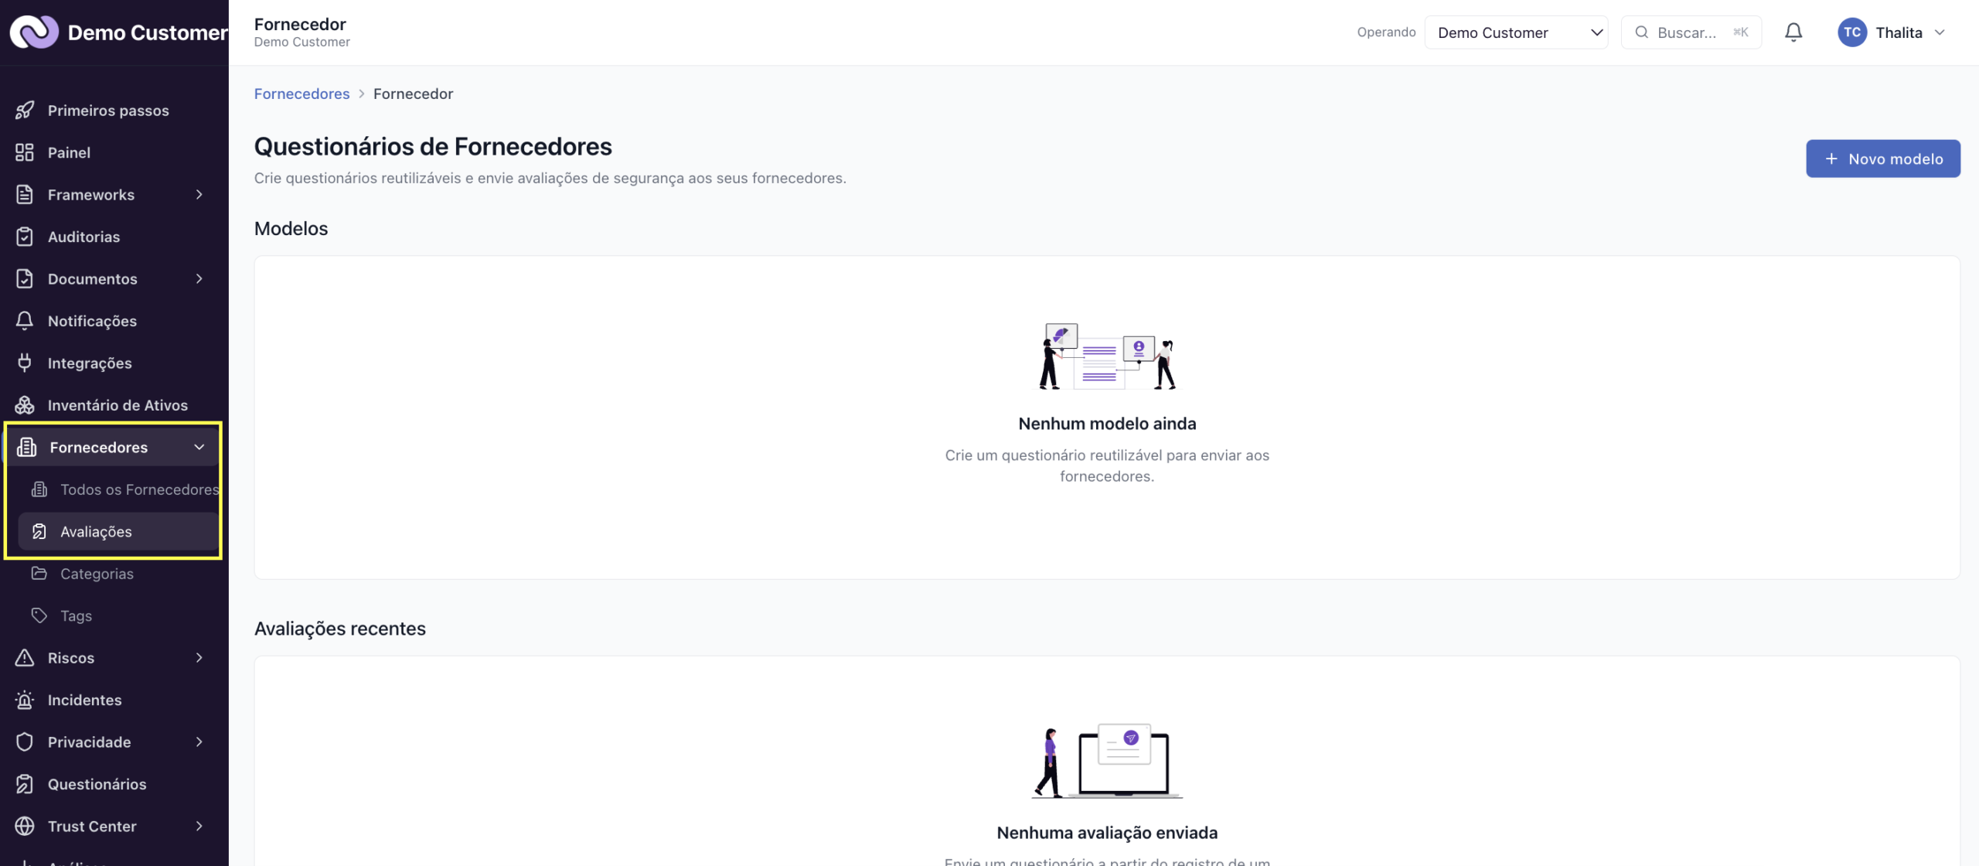Create a Novo modelo
1979x866 pixels.
tap(1883, 159)
